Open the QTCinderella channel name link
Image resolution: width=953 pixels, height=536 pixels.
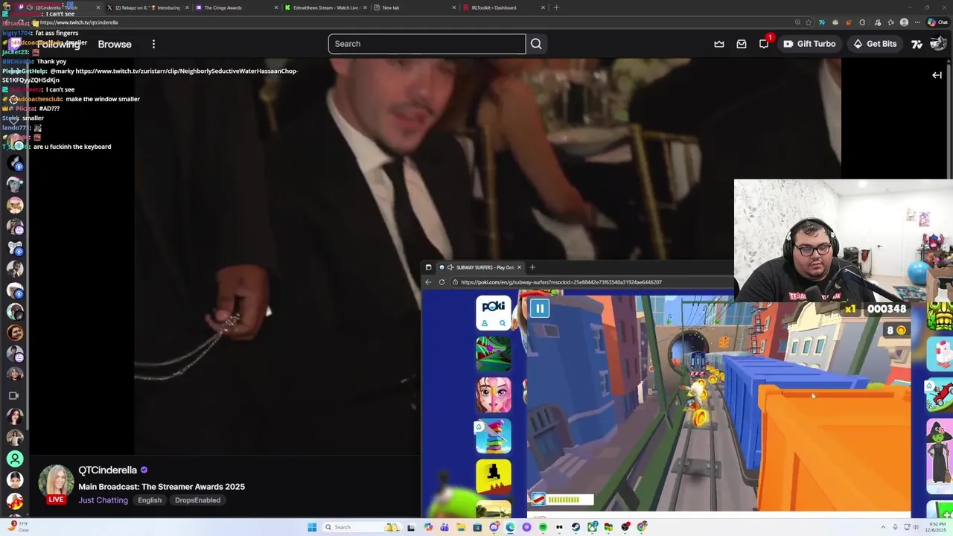[x=108, y=470]
